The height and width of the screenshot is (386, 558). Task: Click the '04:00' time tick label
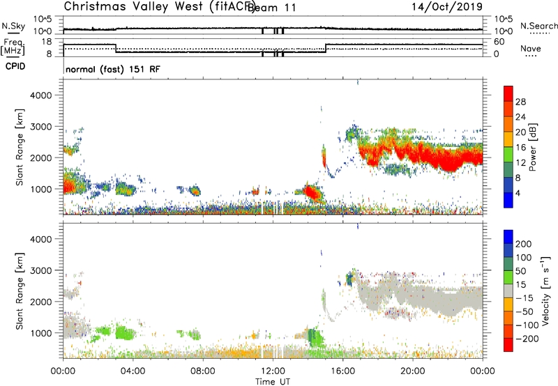pos(133,371)
